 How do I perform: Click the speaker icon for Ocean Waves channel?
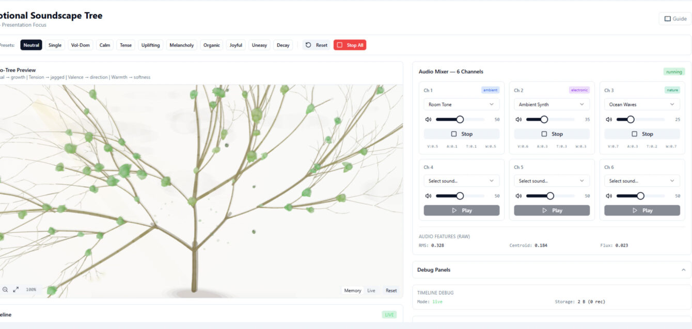pyautogui.click(x=608, y=119)
